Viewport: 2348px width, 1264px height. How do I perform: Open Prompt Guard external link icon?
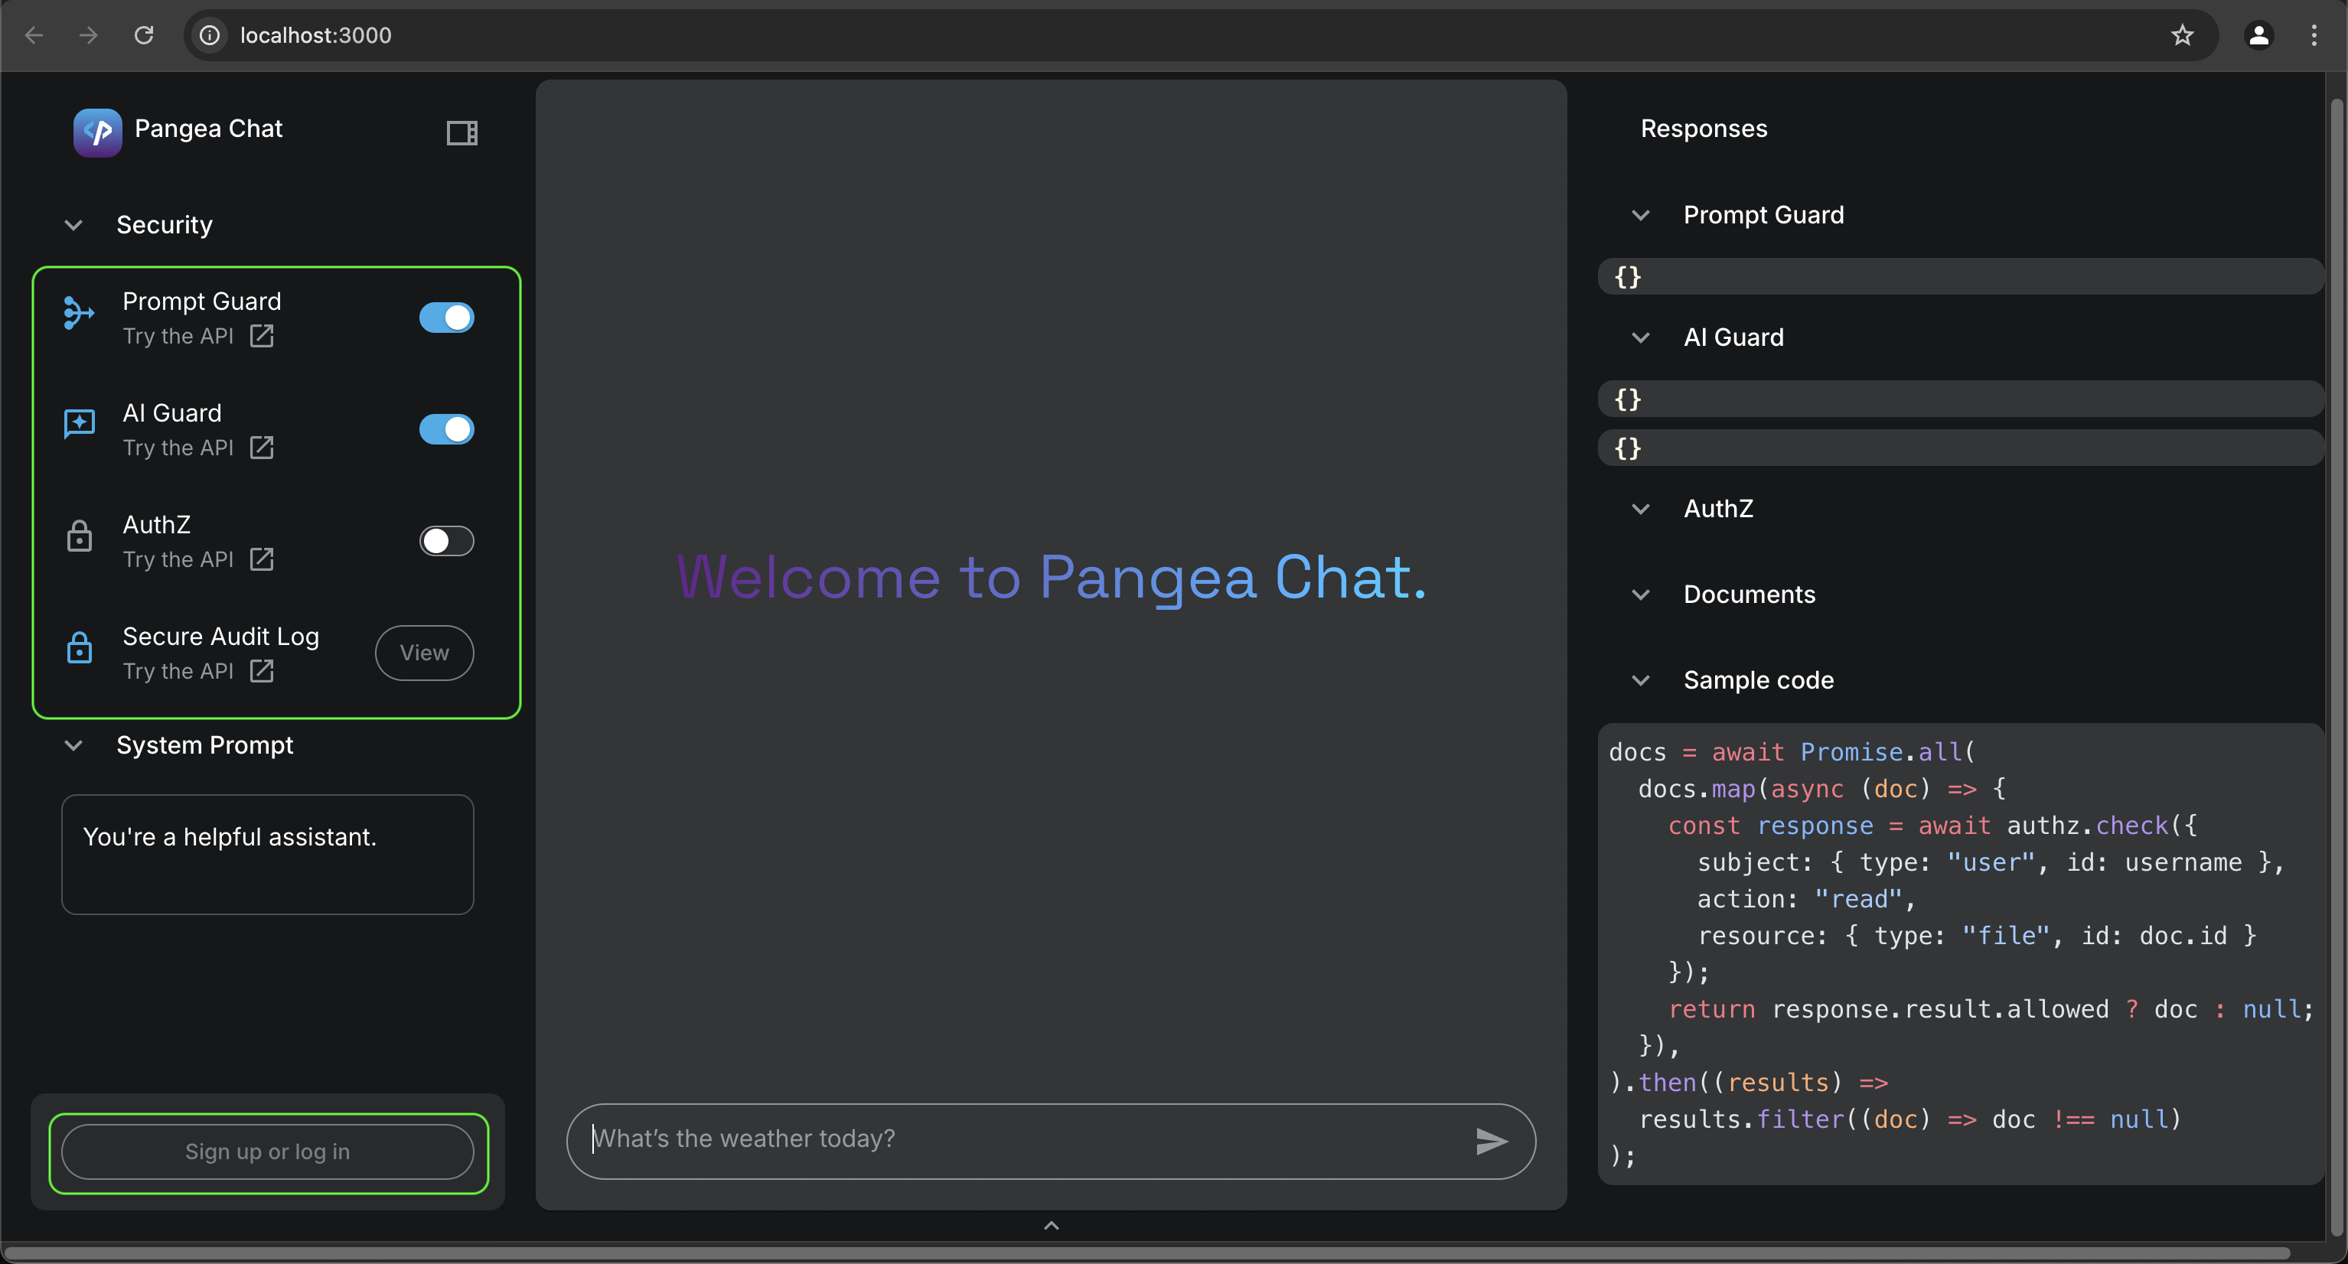262,337
